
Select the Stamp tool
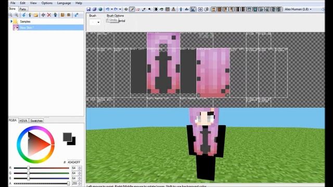[173, 9]
